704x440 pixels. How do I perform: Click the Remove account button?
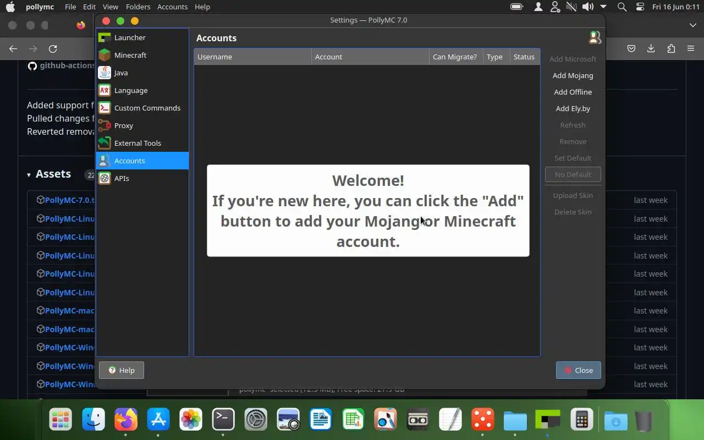pyautogui.click(x=573, y=141)
